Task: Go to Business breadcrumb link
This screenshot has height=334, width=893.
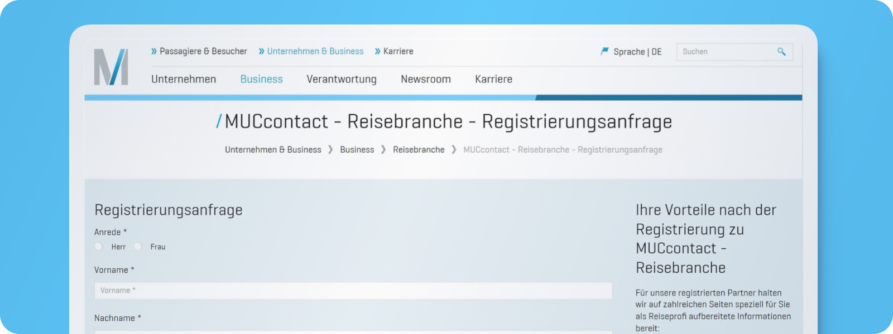Action: tap(357, 150)
